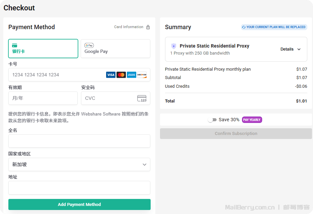Click into the 全名 full name field
Screen dimensions: 313x214
click(x=79, y=141)
